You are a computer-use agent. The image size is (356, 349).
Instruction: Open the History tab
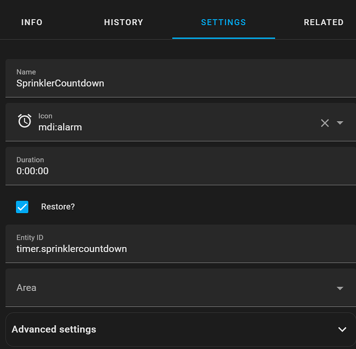coord(124,22)
